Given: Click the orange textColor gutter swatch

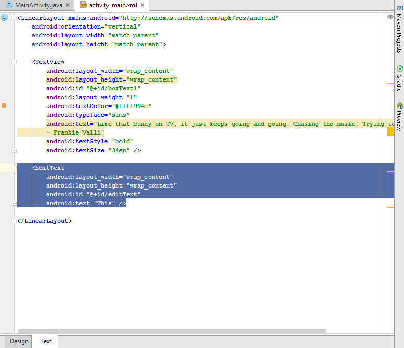Looking at the screenshot, I should 4,106.
